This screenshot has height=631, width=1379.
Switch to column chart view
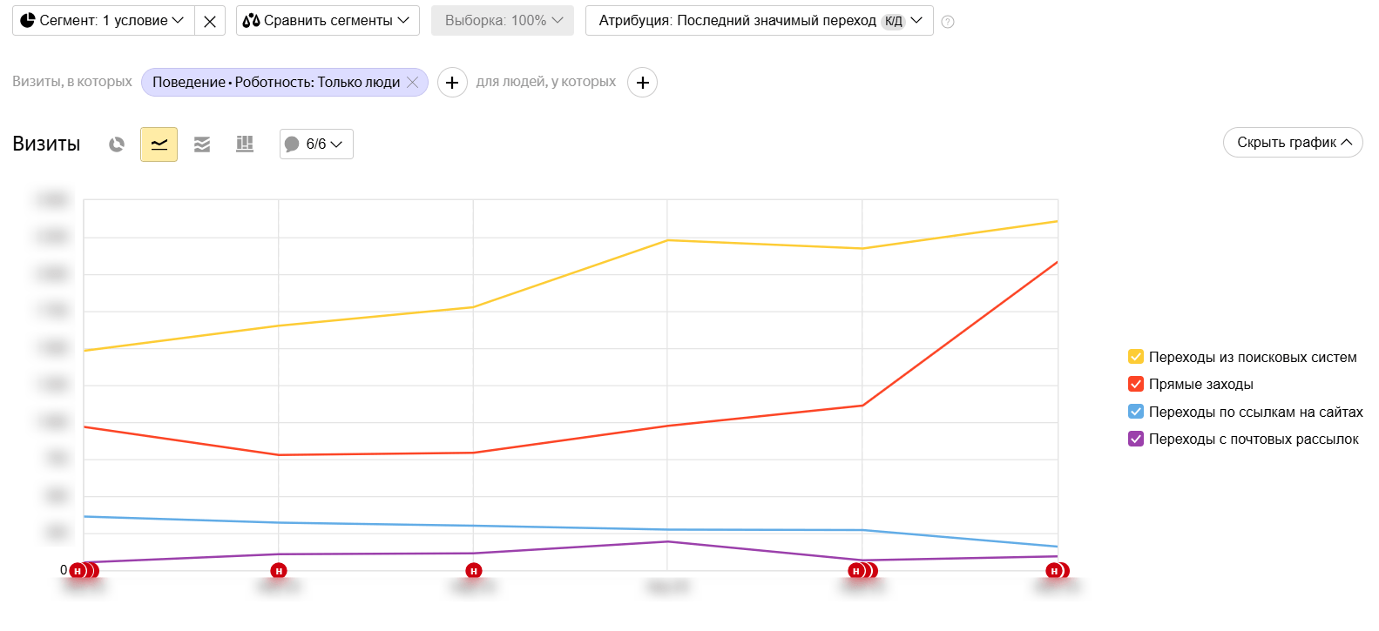point(245,144)
